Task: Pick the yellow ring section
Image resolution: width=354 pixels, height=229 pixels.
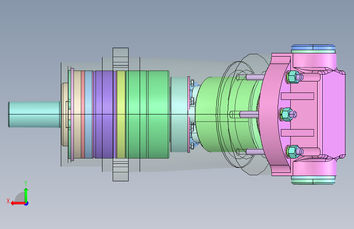Action: 121,114
